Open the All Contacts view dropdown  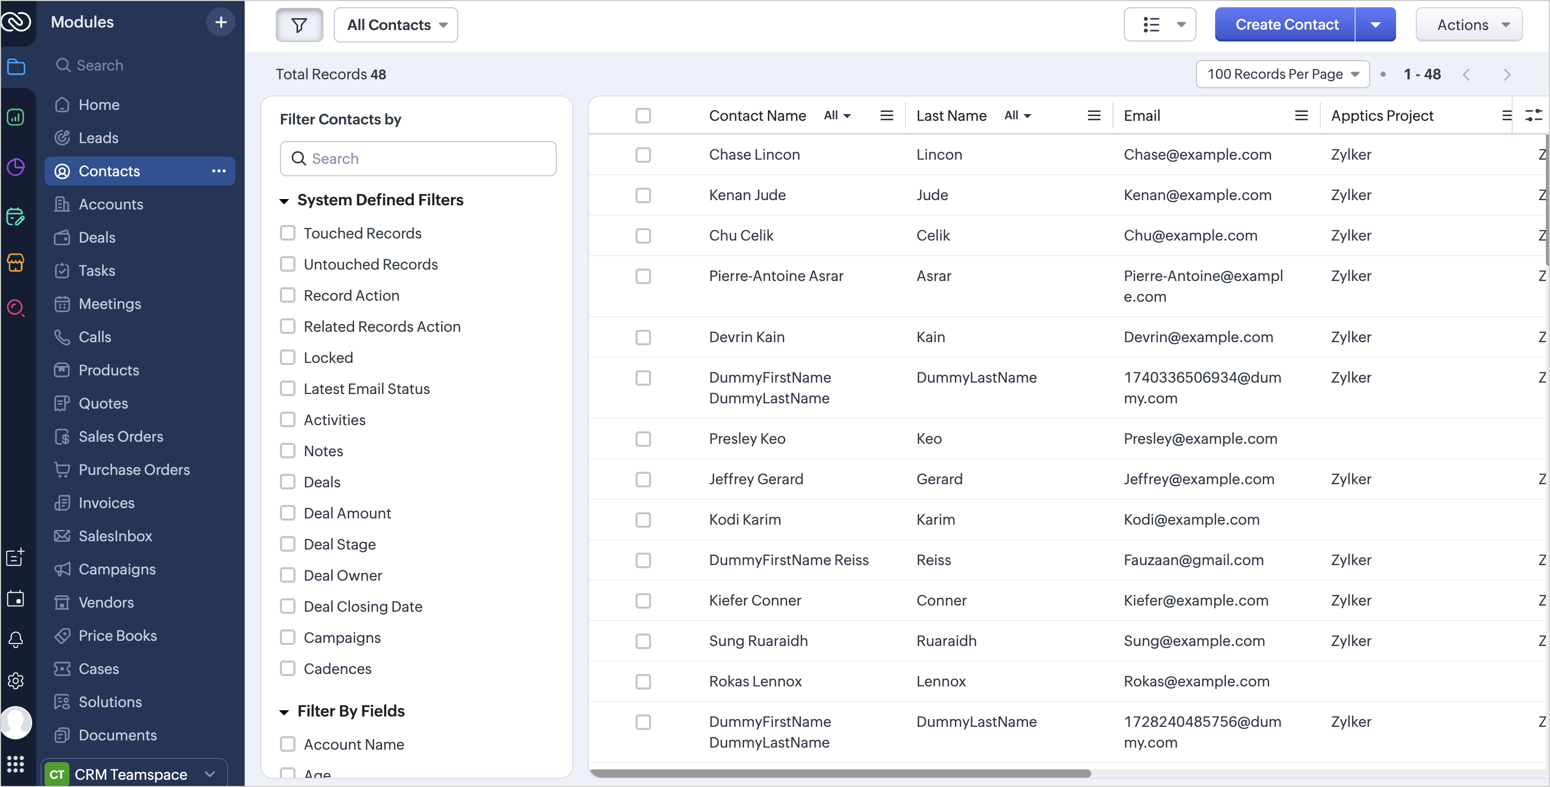click(x=396, y=25)
